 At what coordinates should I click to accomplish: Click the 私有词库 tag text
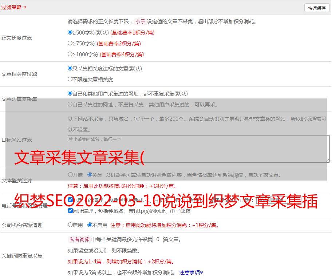(x=80, y=239)
